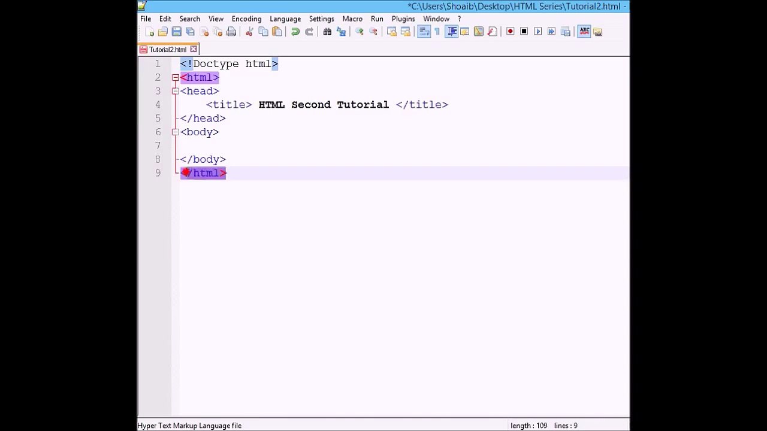Screen dimensions: 767x431
Task: Collapse the body fold on line 6
Action: click(x=176, y=132)
